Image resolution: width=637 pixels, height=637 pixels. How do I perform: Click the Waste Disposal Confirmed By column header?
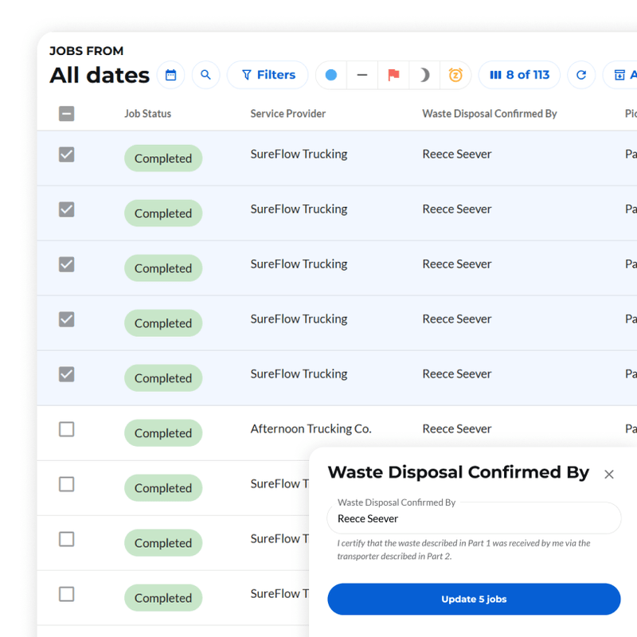click(490, 114)
